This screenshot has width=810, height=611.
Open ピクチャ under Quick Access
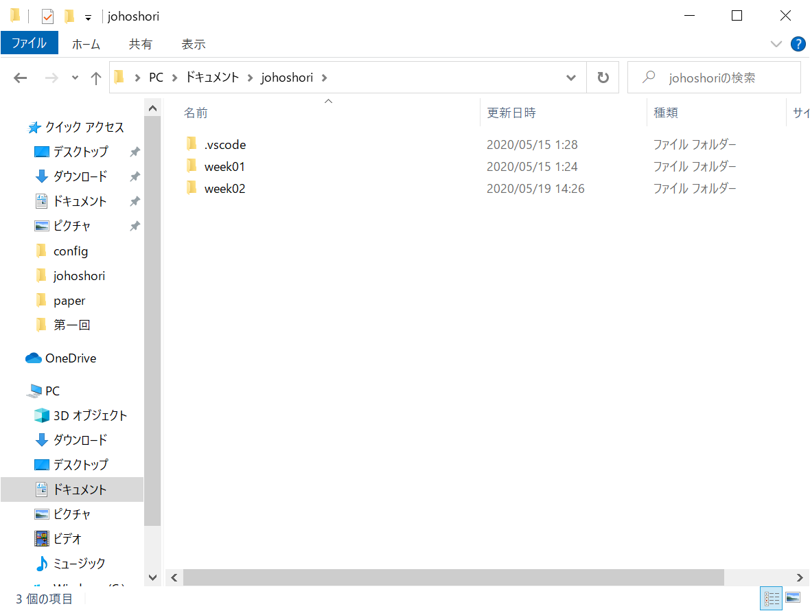pyautogui.click(x=72, y=227)
